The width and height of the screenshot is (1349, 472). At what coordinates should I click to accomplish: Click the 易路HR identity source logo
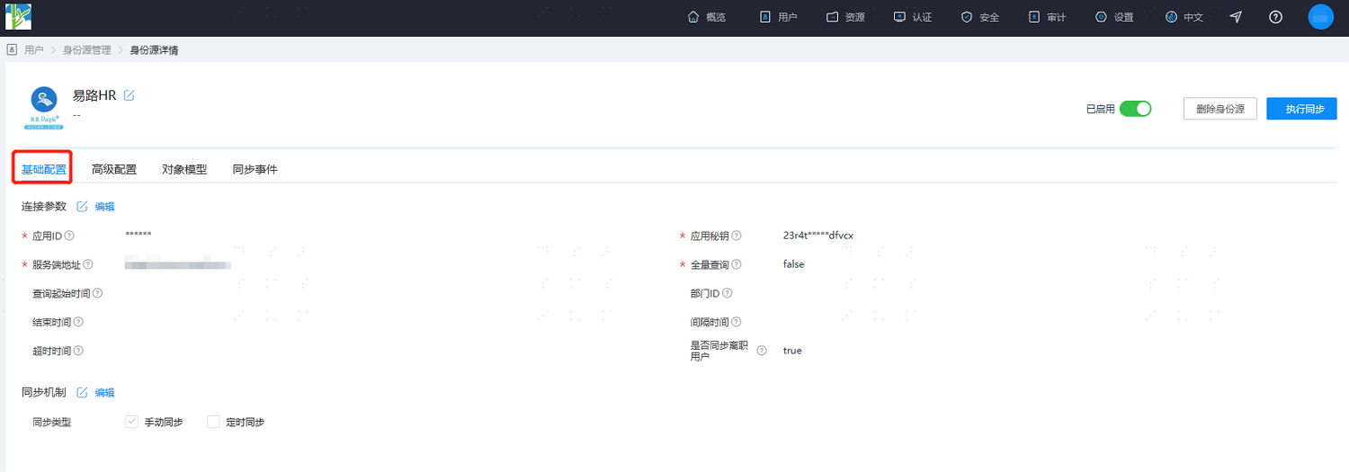(44, 108)
